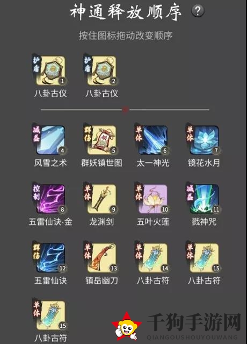Select the second 八卦古仪 numbered 2
This screenshot has width=247, height=344.
pos(101,71)
